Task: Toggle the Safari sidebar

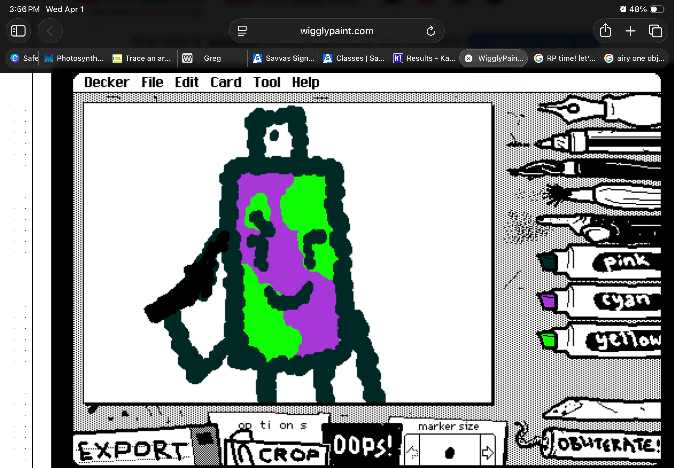Action: tap(18, 31)
